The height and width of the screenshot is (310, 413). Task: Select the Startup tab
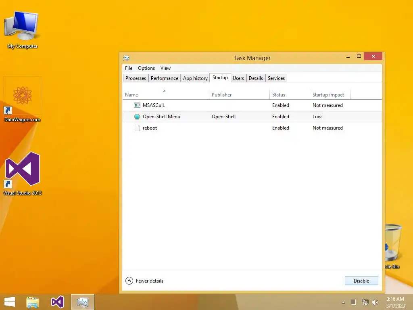click(x=220, y=77)
